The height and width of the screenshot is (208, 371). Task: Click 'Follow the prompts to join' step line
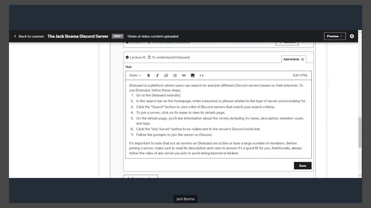(174, 135)
